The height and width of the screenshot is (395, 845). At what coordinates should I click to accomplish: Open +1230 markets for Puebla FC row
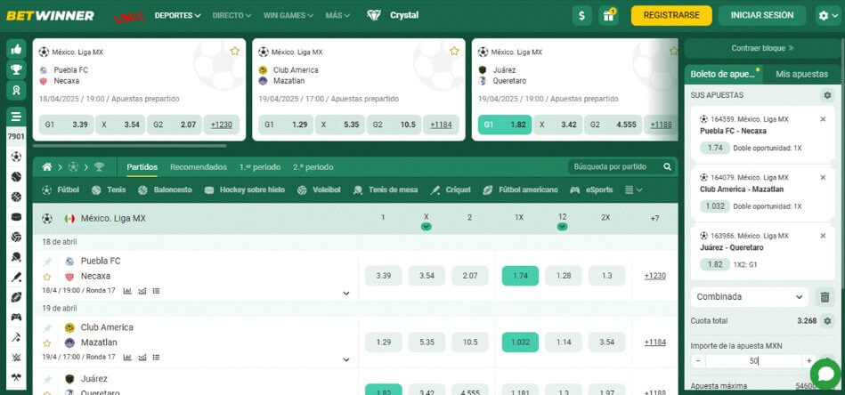pyautogui.click(x=654, y=276)
